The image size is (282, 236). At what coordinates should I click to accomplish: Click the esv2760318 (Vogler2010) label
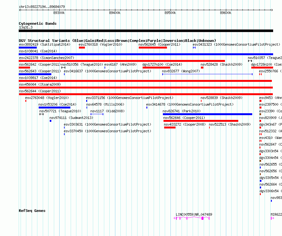point(100,44)
